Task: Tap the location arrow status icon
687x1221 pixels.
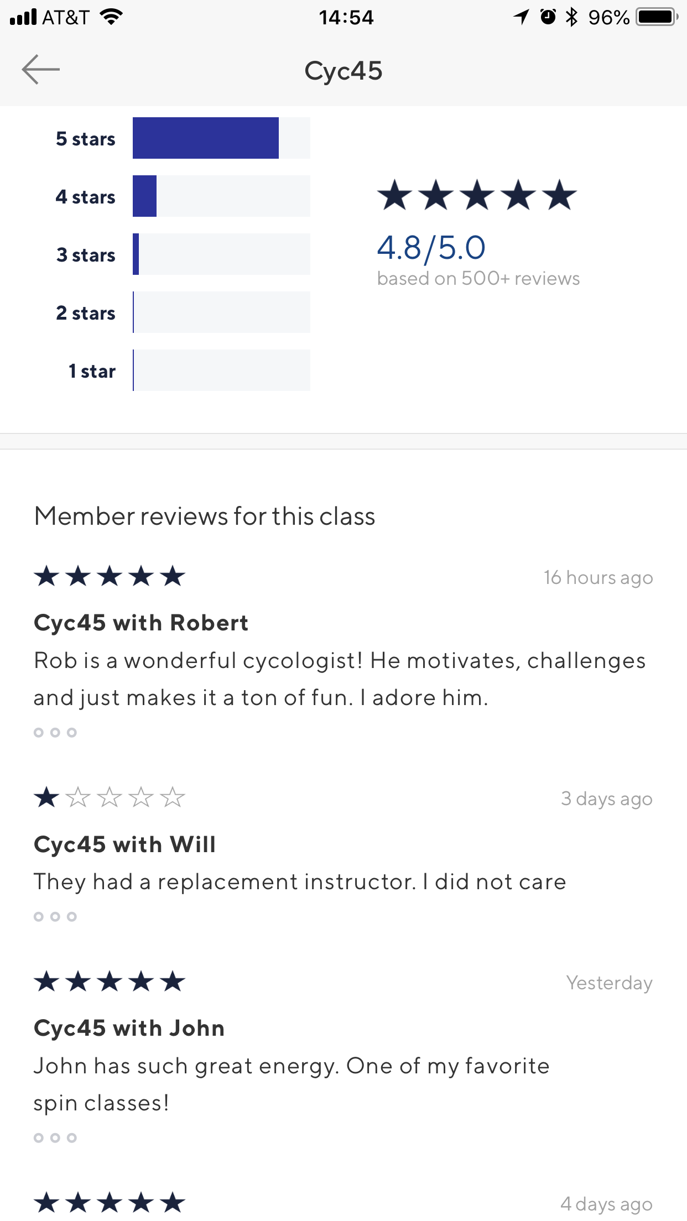Action: tap(521, 17)
